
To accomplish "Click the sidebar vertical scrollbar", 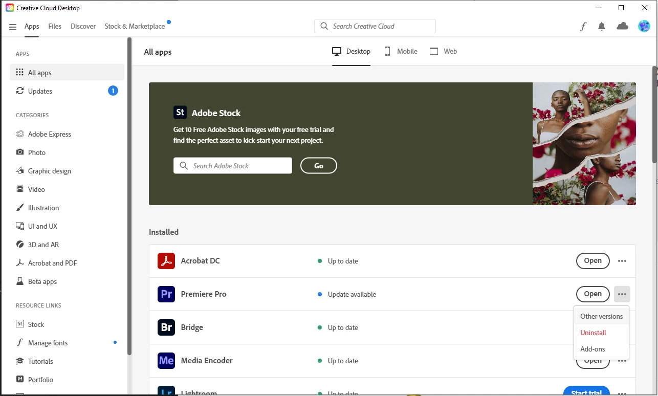I will (129, 197).
